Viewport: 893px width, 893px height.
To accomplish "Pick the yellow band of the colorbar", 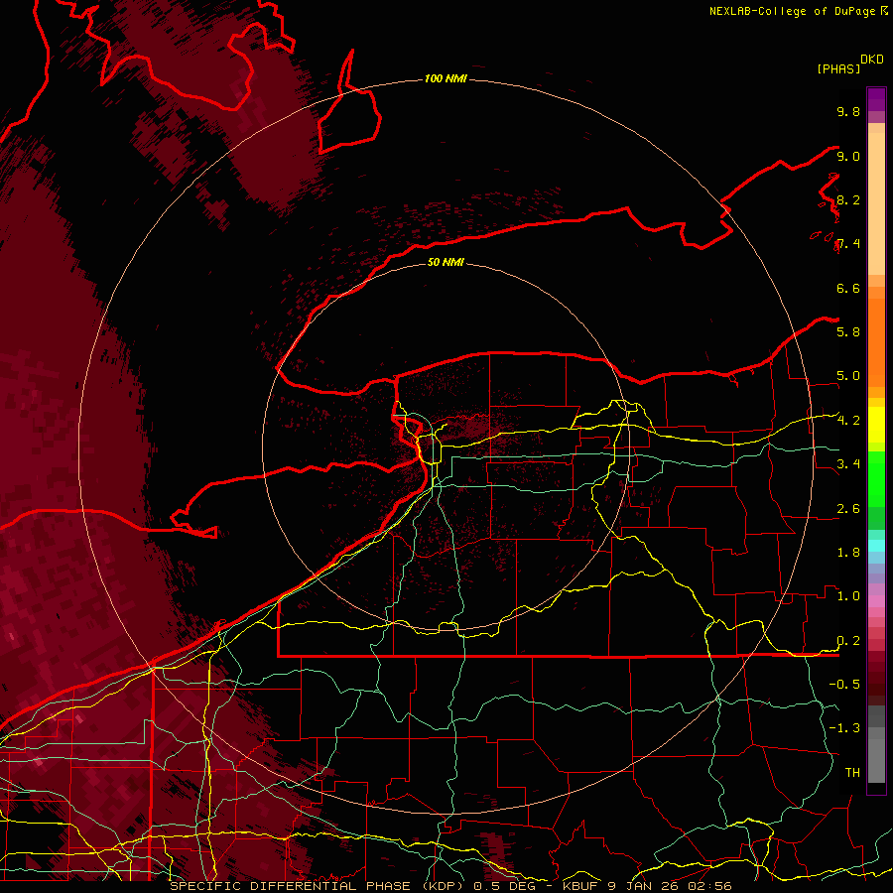I will pyautogui.click(x=876, y=425).
